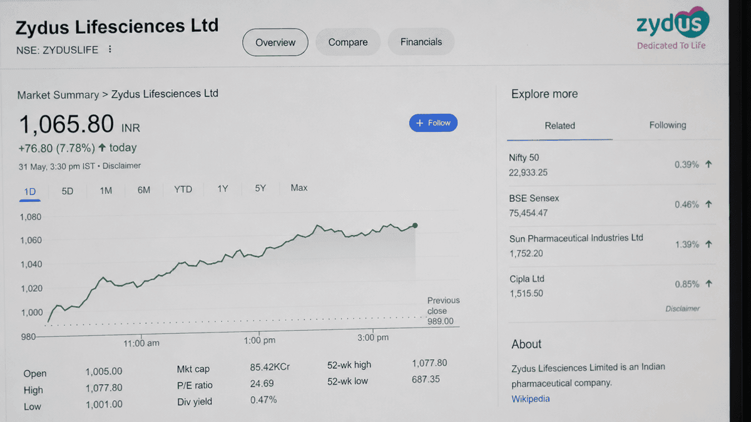Select the Related tab in Explore more
Image resolution: width=751 pixels, height=422 pixels.
pyautogui.click(x=559, y=126)
